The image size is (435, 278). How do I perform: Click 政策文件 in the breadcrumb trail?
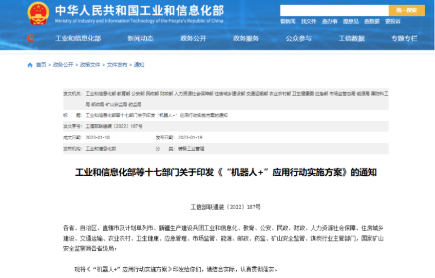(x=90, y=65)
